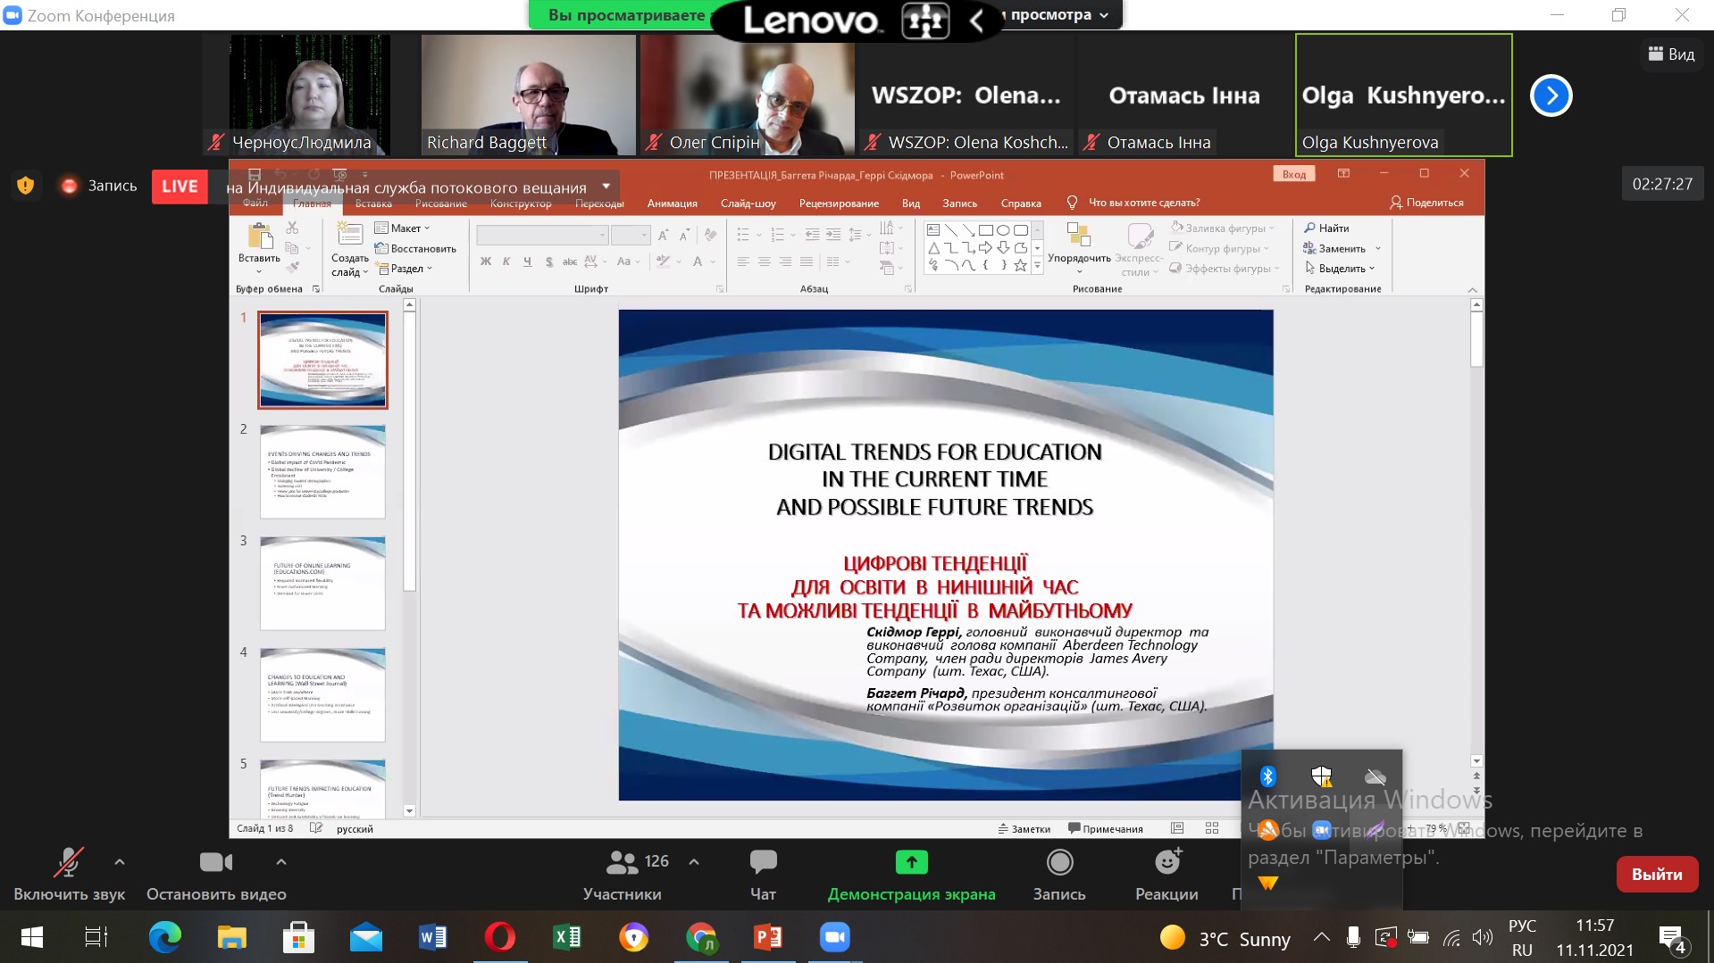The image size is (1714, 963).
Task: Open the Анимация ribbon tab in PowerPoint
Action: click(x=672, y=203)
